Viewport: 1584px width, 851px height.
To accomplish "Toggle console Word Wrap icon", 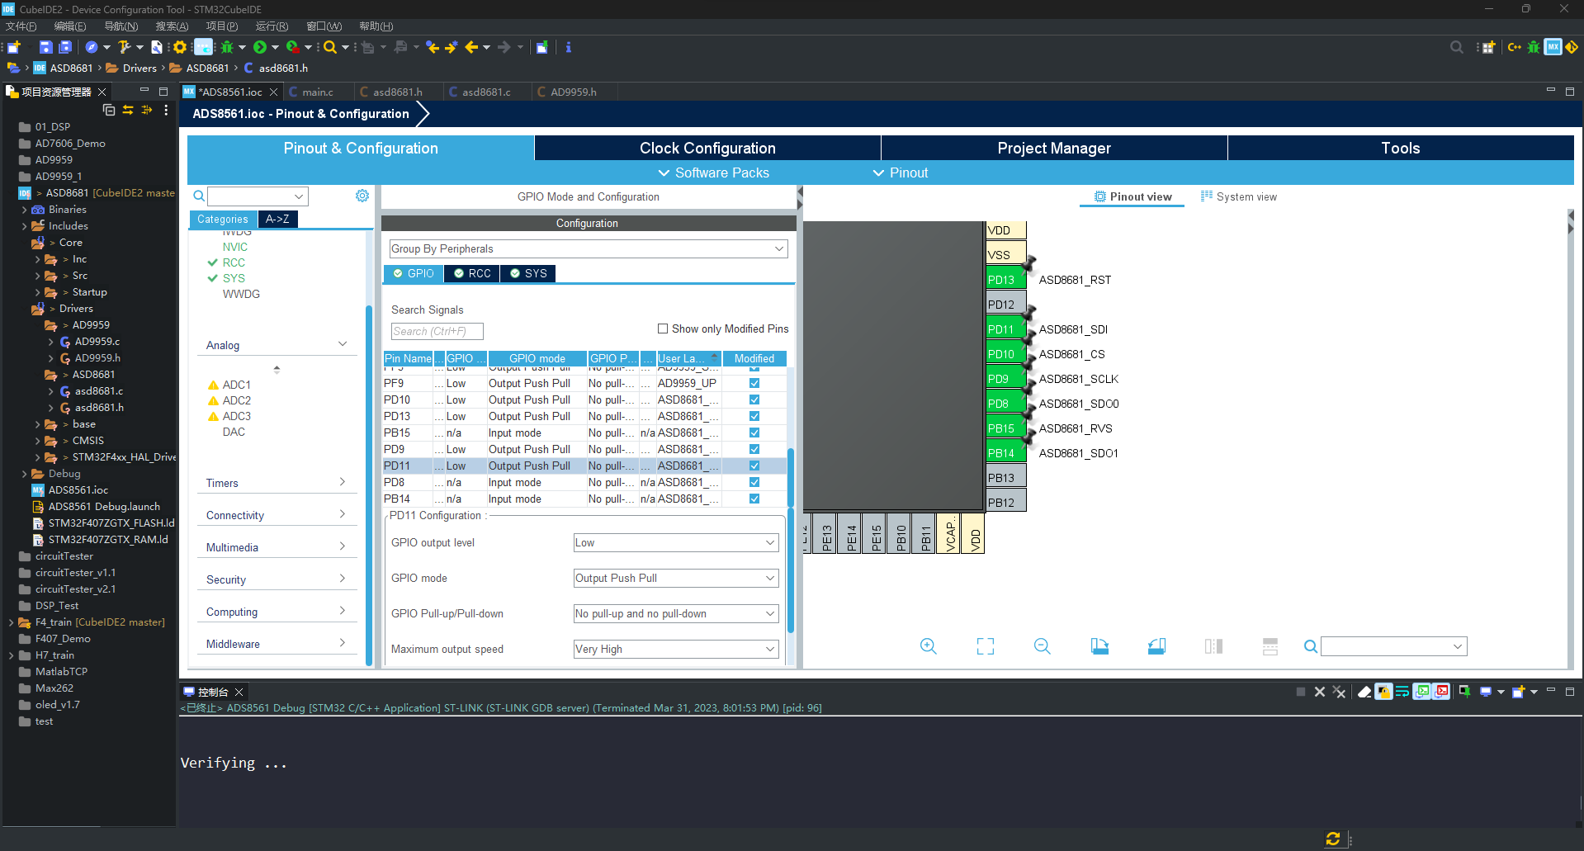I will pos(1402,692).
